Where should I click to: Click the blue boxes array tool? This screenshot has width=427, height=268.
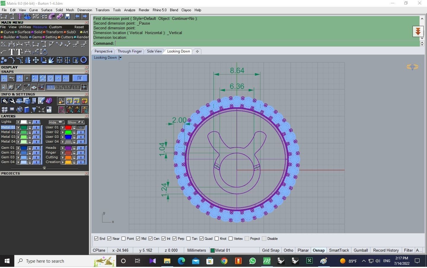[4, 60]
